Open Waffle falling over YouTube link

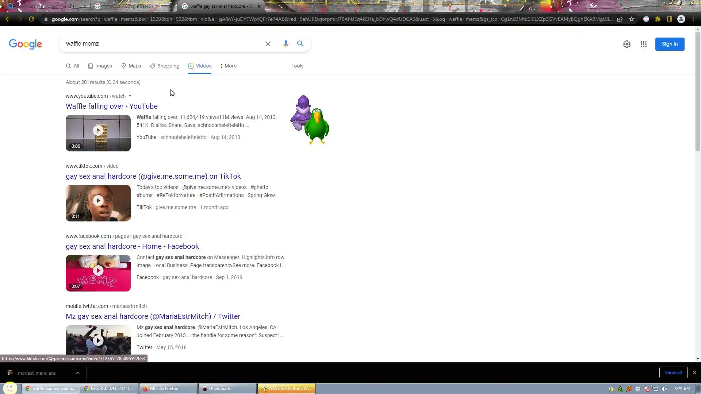(x=111, y=106)
